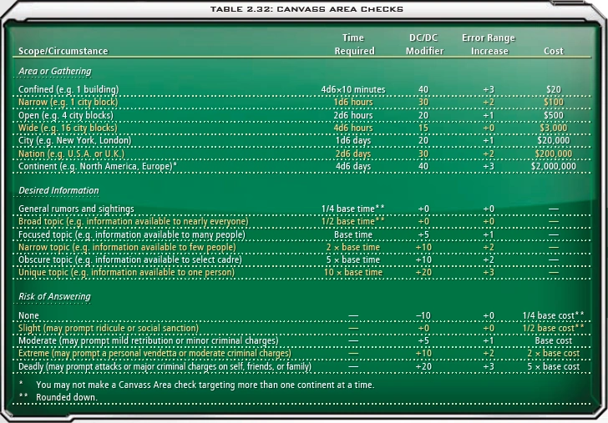The height and width of the screenshot is (423, 608).
Task: Click the DC value 15 in the Wide row
Action: (423, 128)
